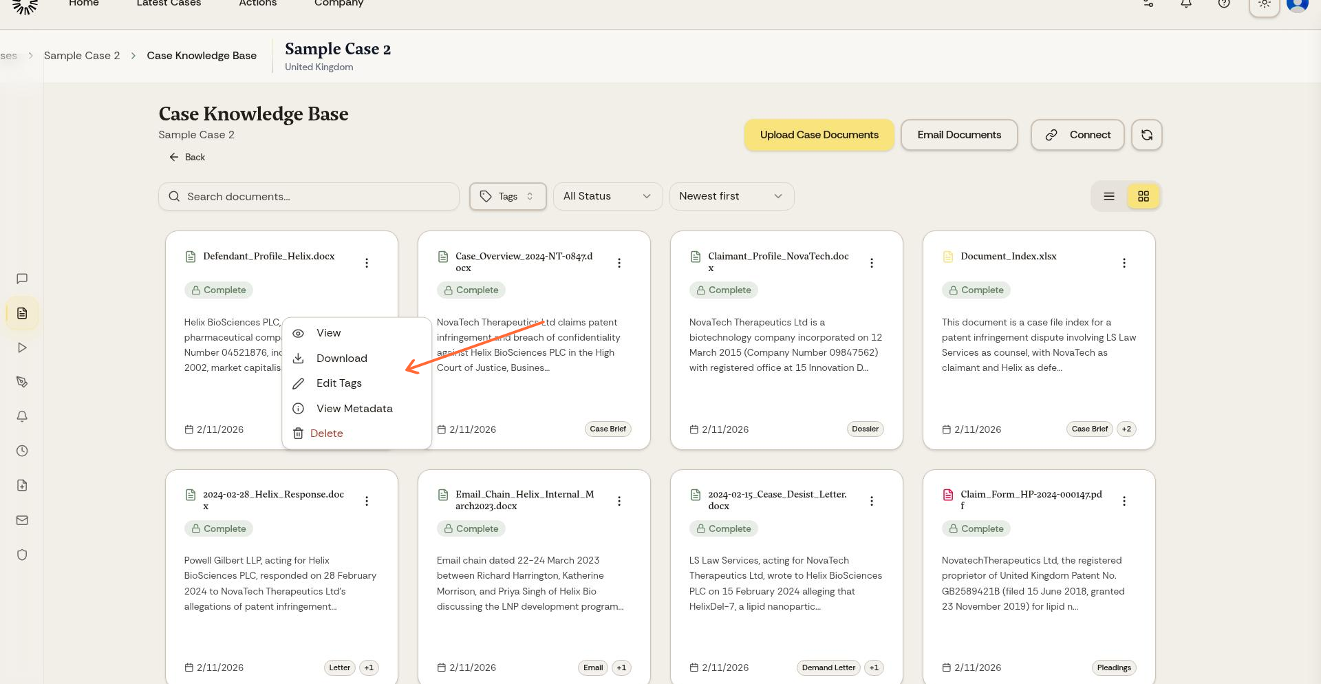Screen dimensions: 1321x684
Task: Open the shield icon in left sidebar
Action: [22, 555]
